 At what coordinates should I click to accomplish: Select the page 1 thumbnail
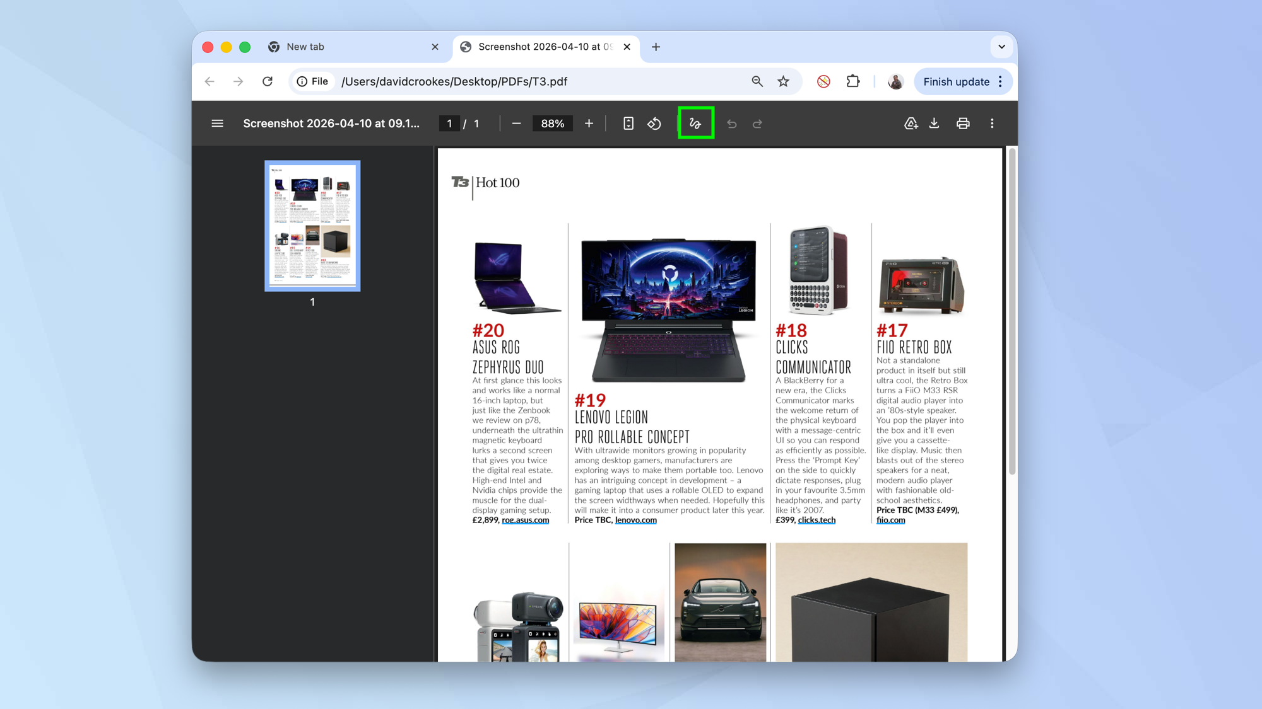point(312,225)
